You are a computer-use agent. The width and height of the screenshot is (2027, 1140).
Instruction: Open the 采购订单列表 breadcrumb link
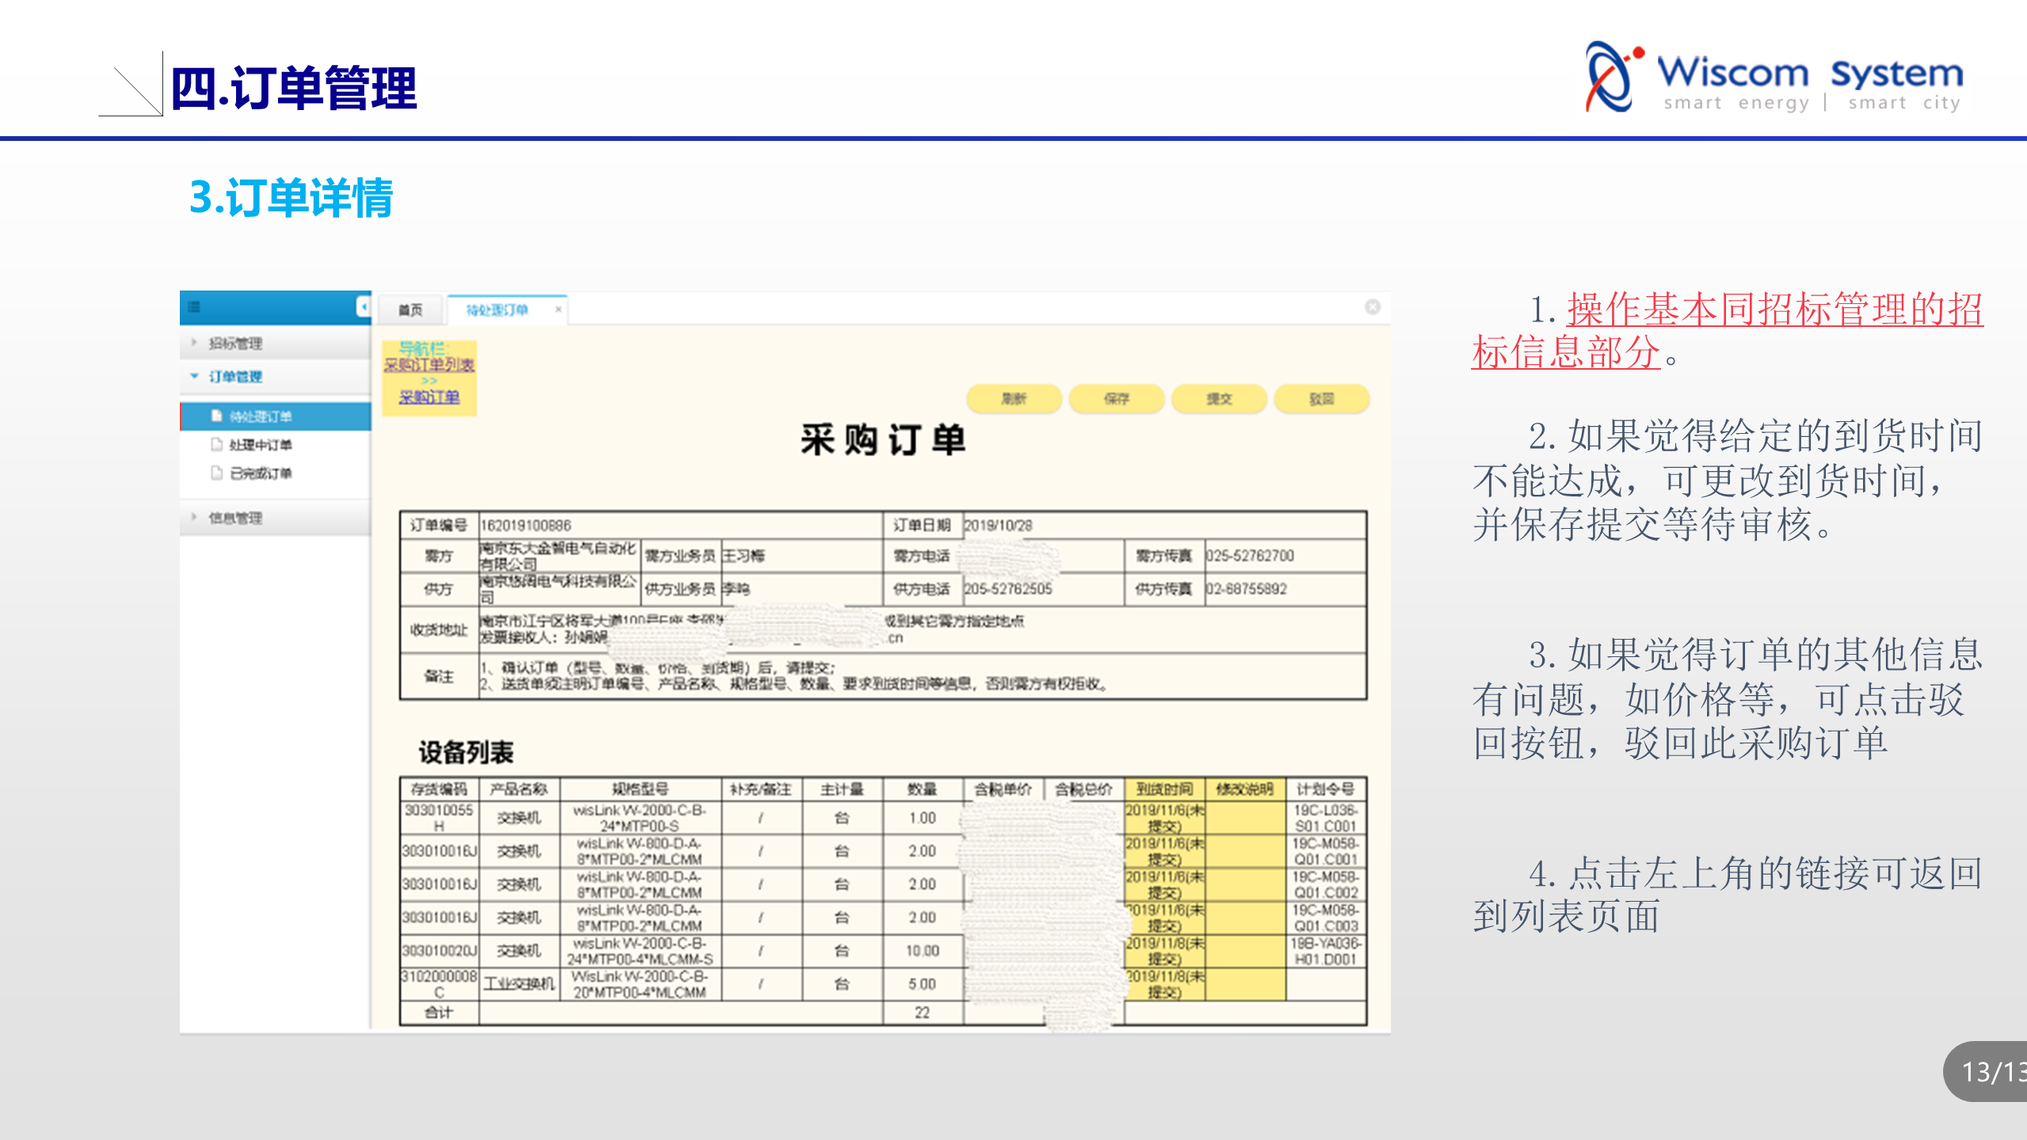(x=429, y=365)
